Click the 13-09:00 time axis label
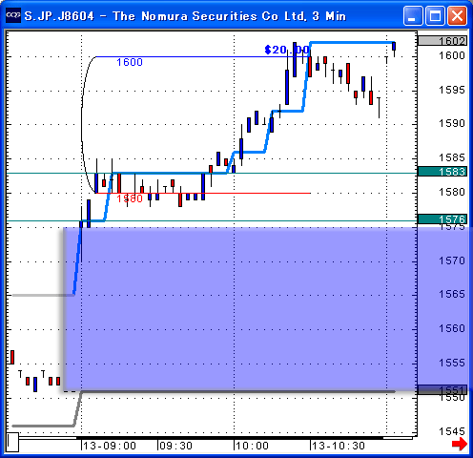 (x=110, y=446)
